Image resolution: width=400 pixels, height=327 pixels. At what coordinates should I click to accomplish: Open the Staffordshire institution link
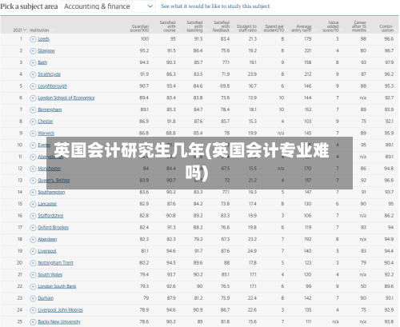coord(50,216)
